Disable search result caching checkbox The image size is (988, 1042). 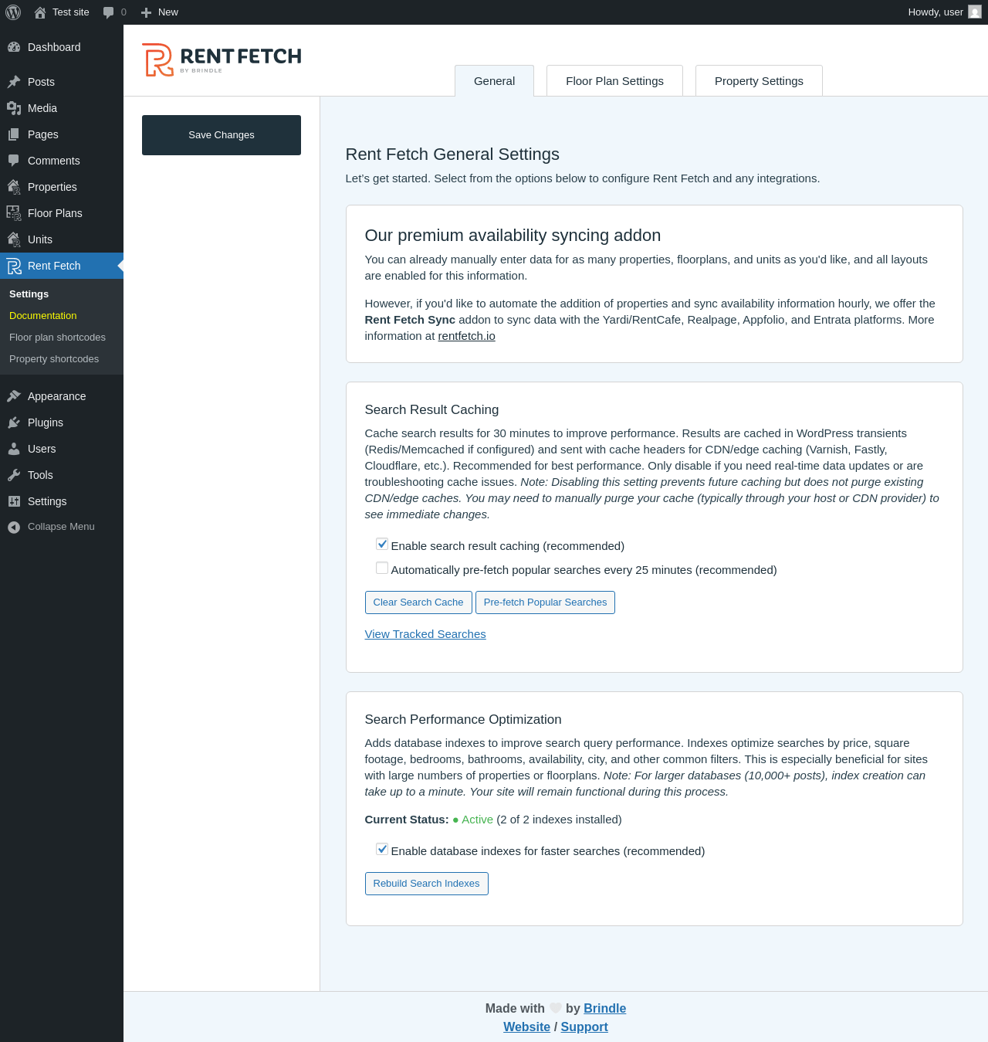(382, 545)
